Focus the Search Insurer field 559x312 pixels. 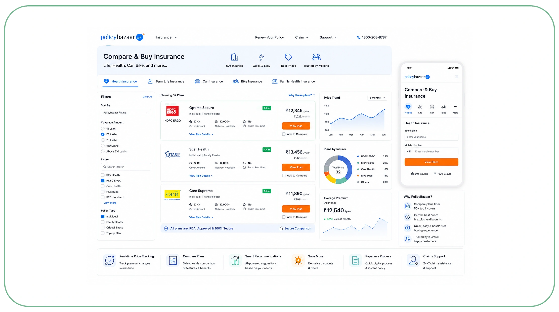(126, 167)
